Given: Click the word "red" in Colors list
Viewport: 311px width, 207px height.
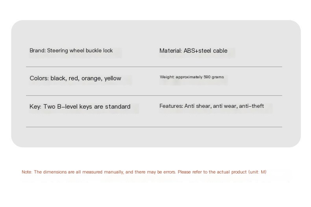Looking at the screenshot, I should point(74,78).
